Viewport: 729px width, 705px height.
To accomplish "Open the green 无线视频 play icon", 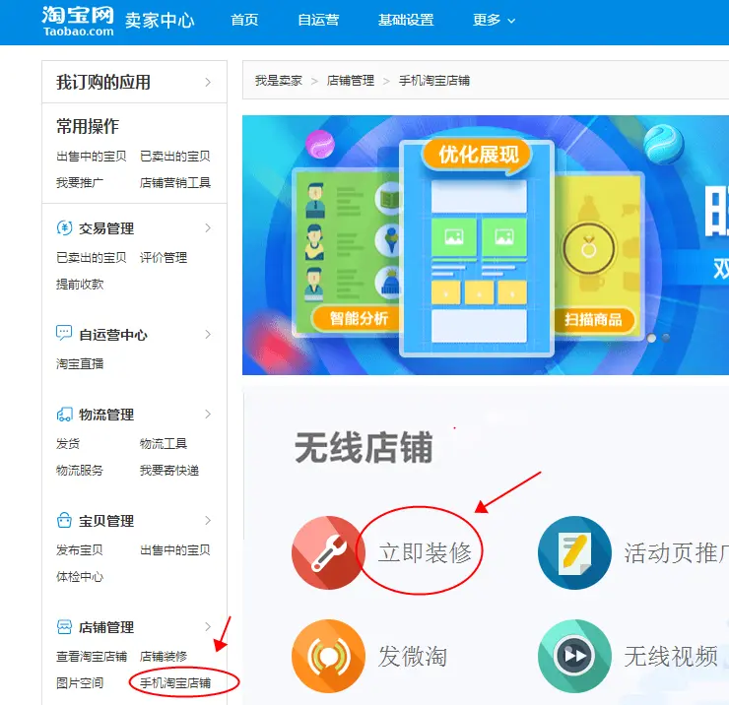I will pos(574,656).
